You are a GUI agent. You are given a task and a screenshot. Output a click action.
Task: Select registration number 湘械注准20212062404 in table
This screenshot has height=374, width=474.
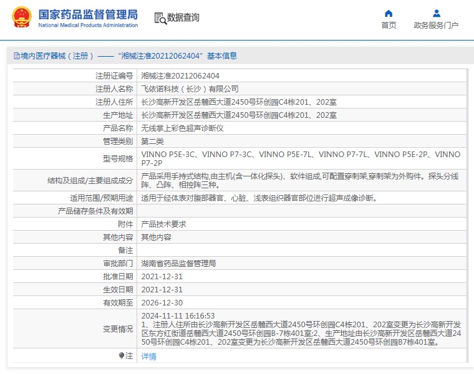tap(180, 75)
